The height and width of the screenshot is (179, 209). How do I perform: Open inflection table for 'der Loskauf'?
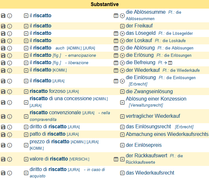[116, 41]
